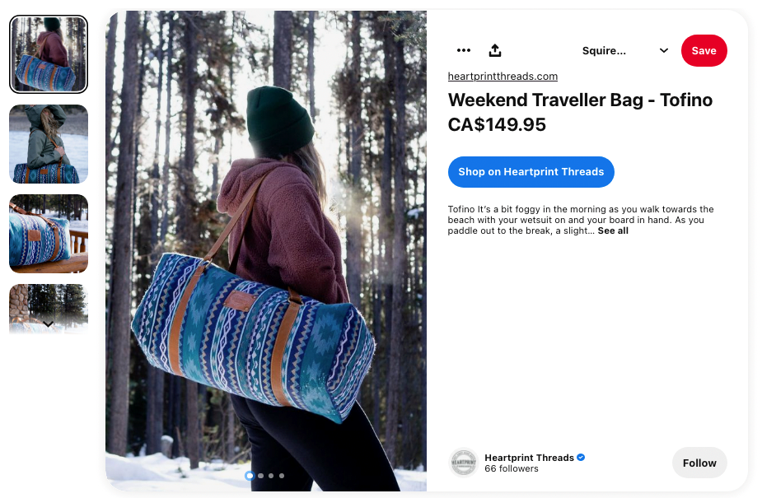
Task: Click the red Save button
Action: [x=704, y=50]
